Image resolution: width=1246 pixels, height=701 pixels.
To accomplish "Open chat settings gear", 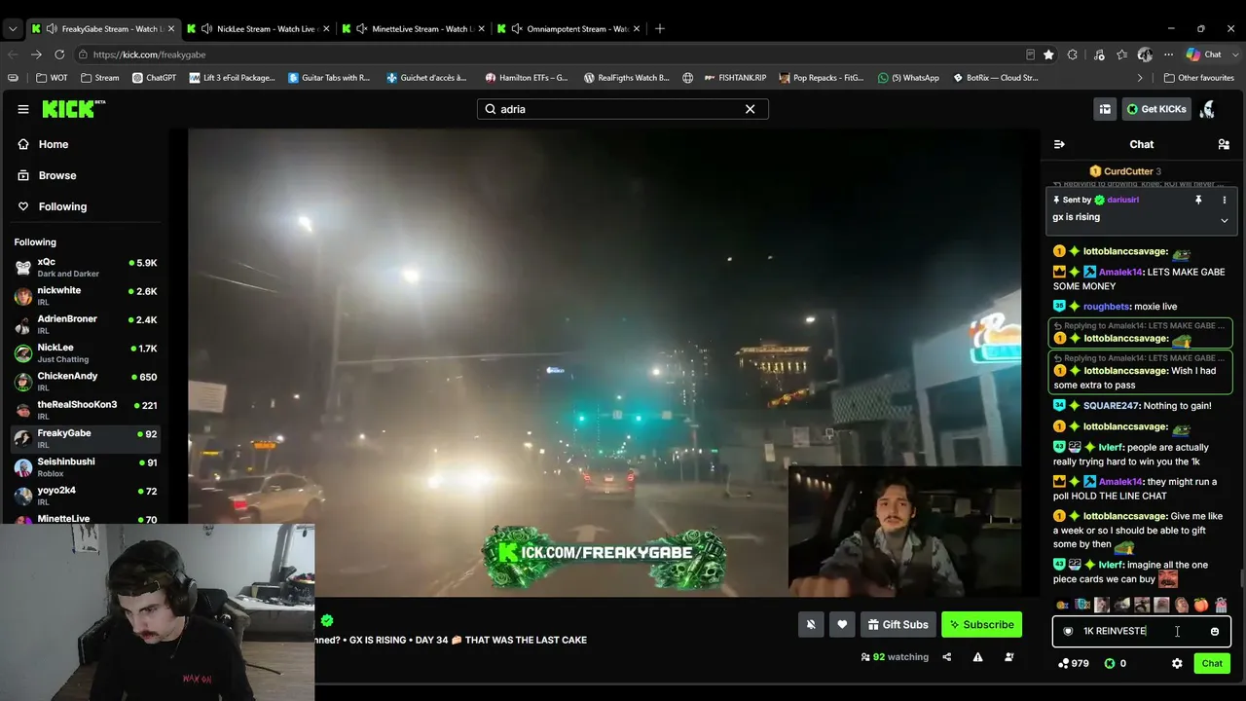I will [x=1177, y=663].
